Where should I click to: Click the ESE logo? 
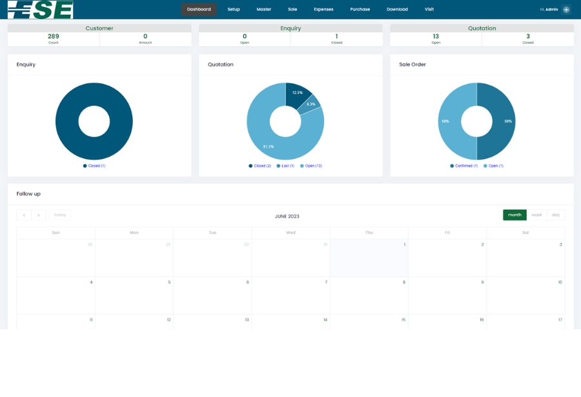[x=41, y=10]
